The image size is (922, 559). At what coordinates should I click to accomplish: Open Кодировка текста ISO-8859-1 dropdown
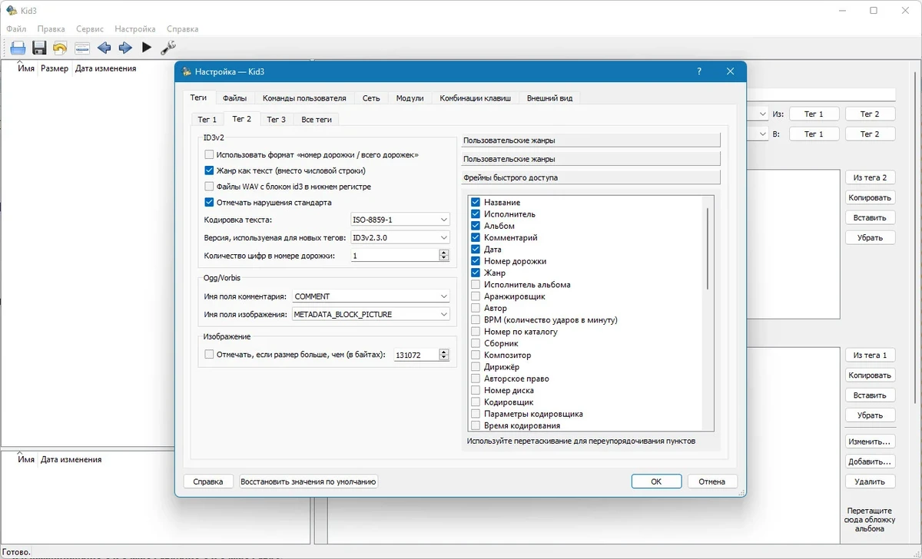point(400,220)
